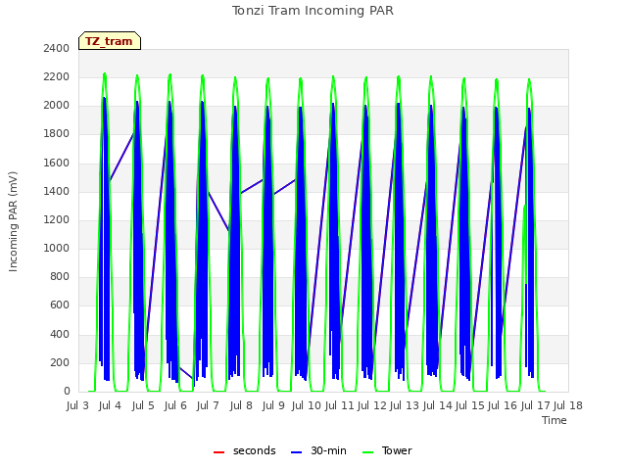Click the Jul 6 x-axis label

176,405
